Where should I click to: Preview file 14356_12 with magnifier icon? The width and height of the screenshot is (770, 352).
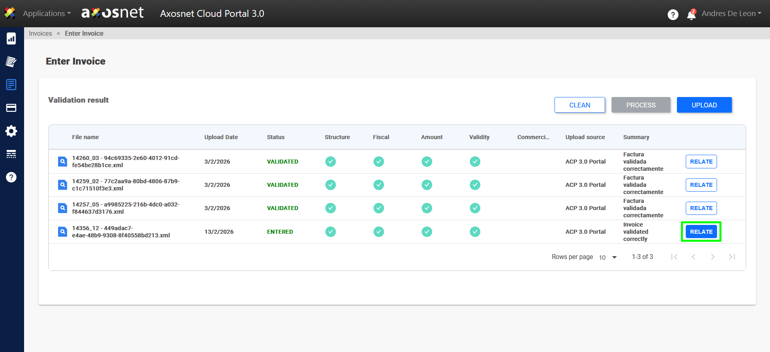tap(63, 232)
